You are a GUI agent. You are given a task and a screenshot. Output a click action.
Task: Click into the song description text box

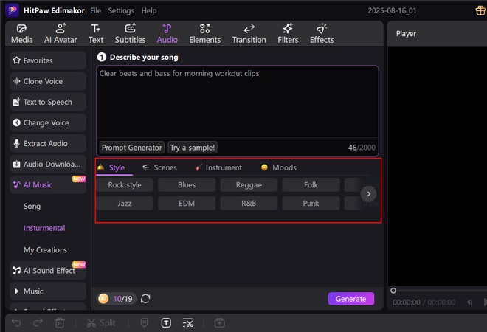pyautogui.click(x=238, y=102)
